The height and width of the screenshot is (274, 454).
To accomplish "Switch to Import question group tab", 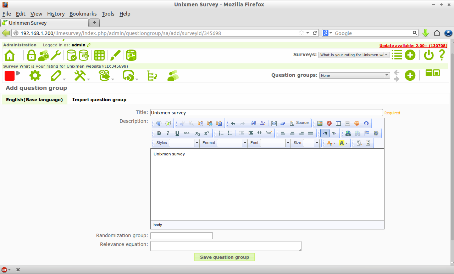I will coord(99,100).
